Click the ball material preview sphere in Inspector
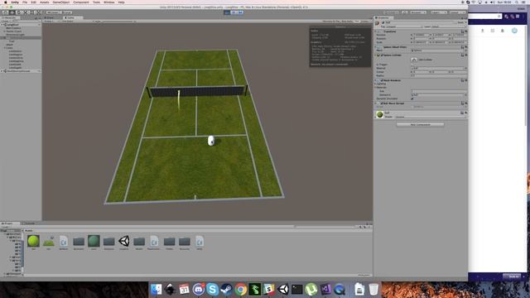This screenshot has width=530, height=298. pos(379,114)
